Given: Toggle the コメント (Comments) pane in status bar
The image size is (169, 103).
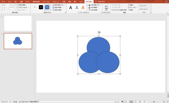Looking at the screenshot, I should click(124, 102).
